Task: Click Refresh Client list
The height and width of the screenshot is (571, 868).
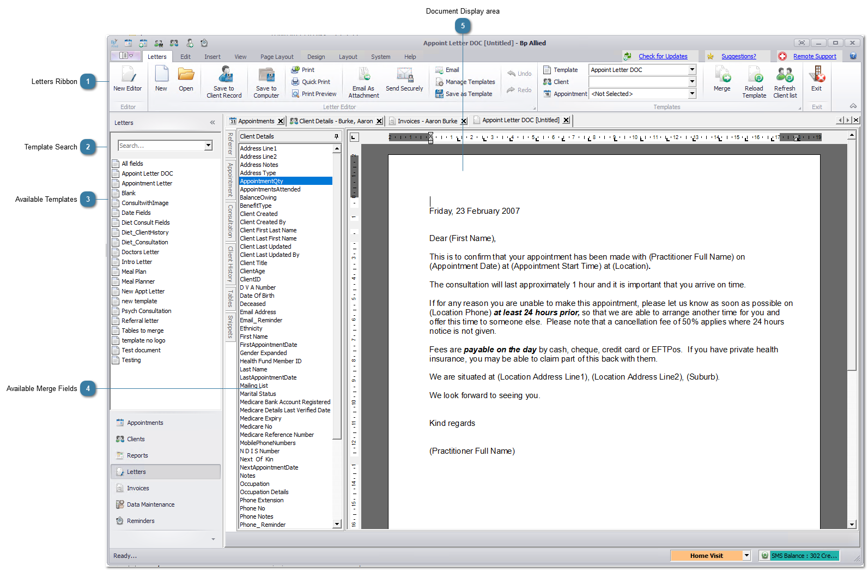Action: click(x=785, y=82)
